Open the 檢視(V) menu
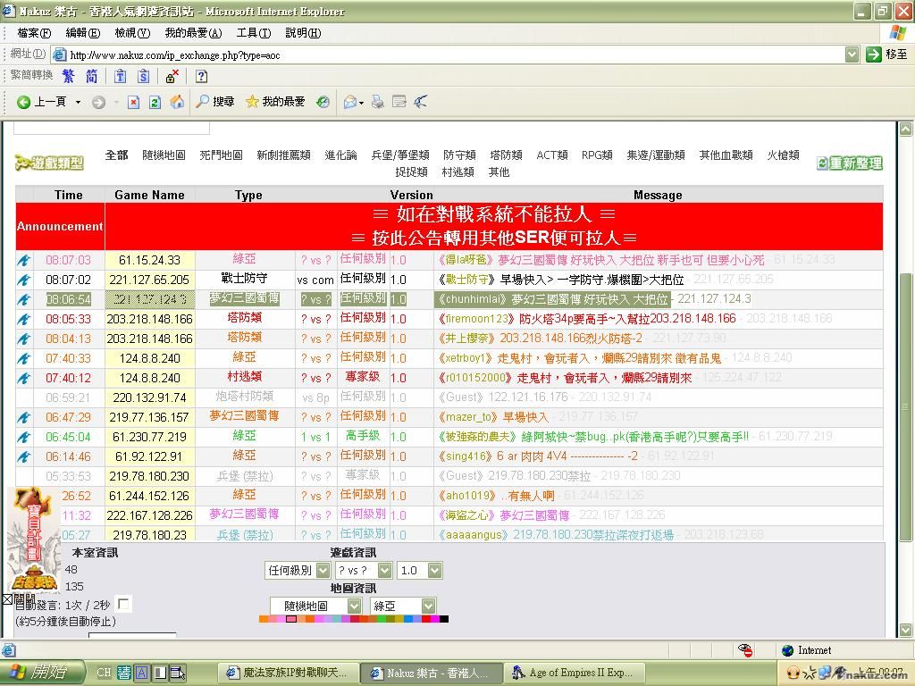915x686 pixels. coord(131,33)
